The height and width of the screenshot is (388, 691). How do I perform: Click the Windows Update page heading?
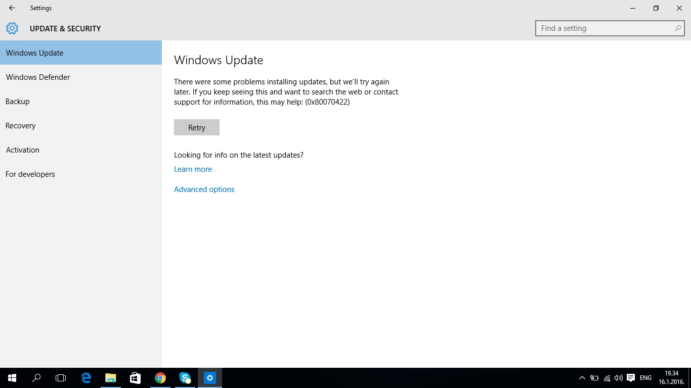point(219,60)
